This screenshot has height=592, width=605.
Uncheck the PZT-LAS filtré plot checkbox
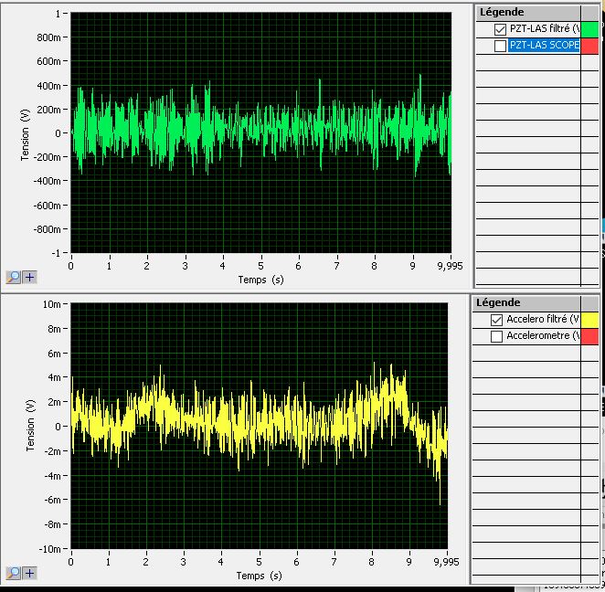point(500,29)
